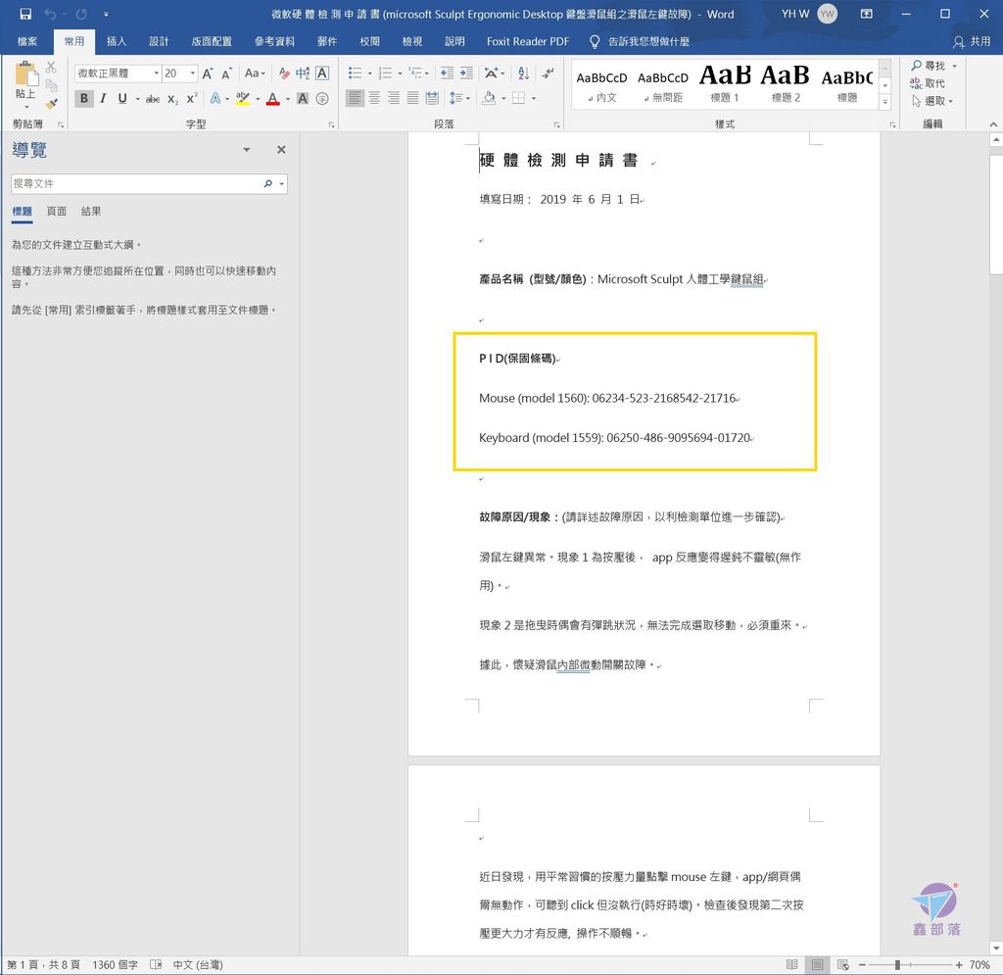
Task: Save the document with the floppy disk icon
Action: coord(25,14)
